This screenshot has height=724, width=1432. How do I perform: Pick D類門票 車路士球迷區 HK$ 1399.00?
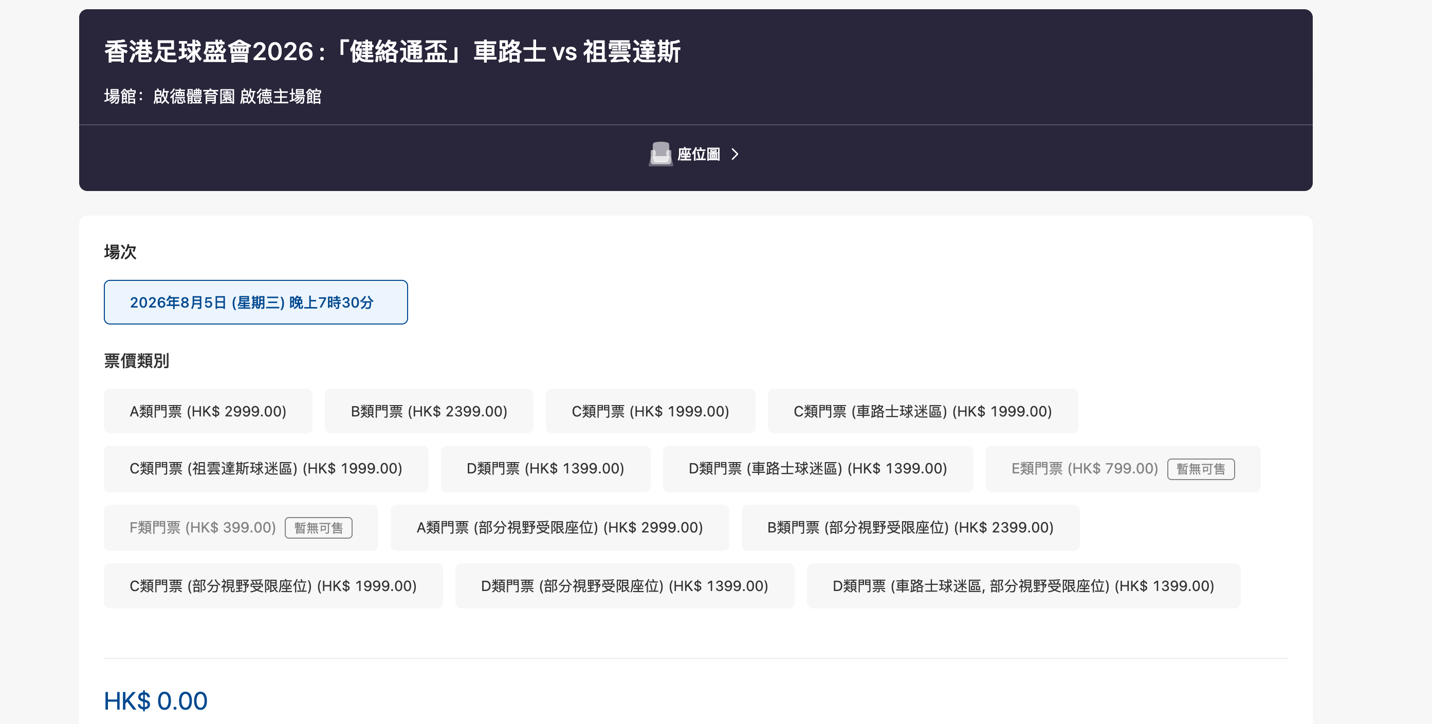(x=818, y=469)
